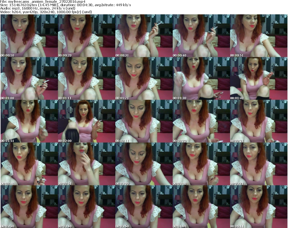288x228 pixels.
Task: Pick the frame marked 00:02:41
Action: [29, 164]
